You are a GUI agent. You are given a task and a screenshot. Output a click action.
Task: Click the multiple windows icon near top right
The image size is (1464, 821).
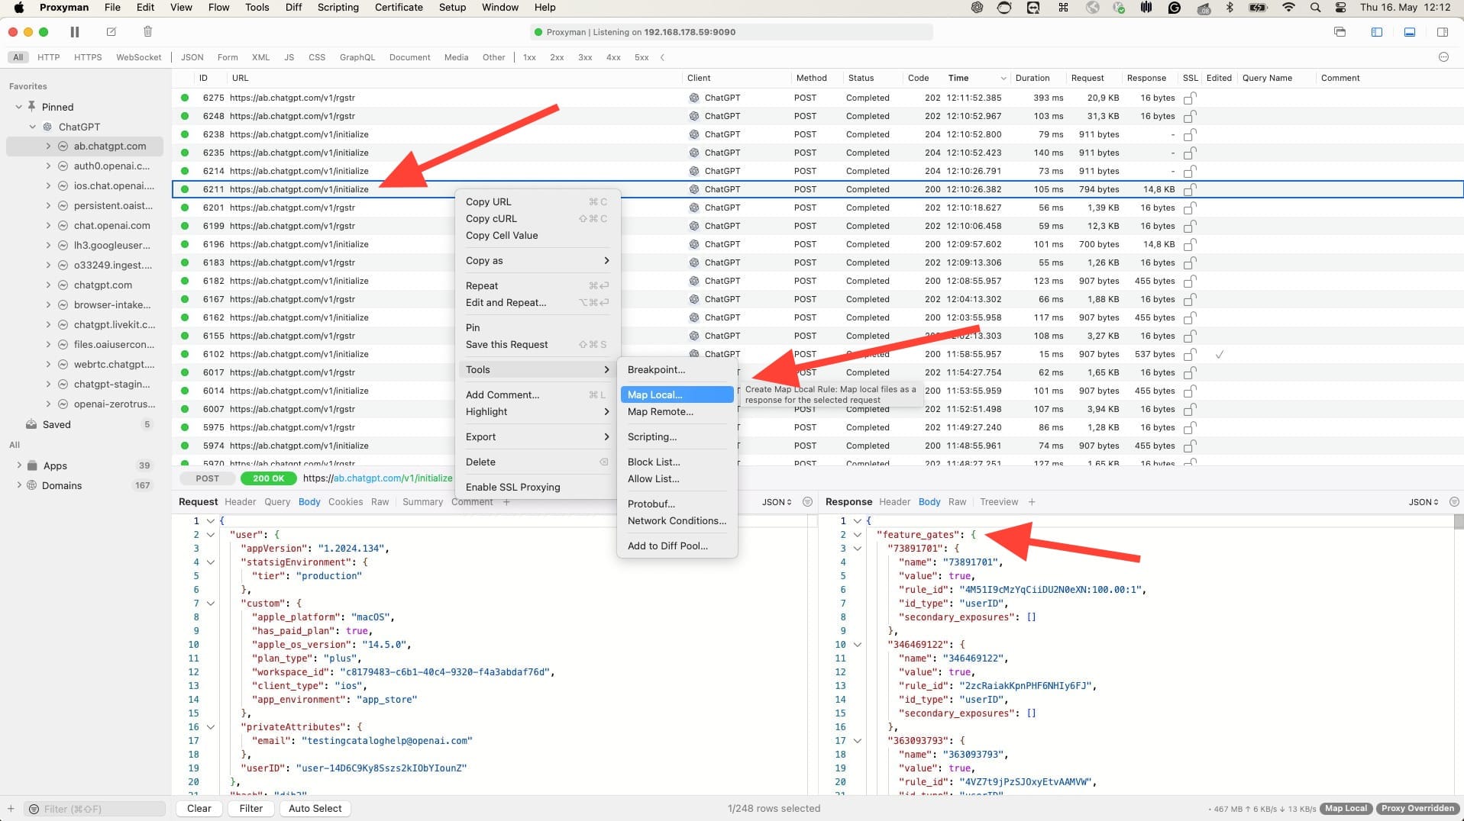coord(1339,32)
